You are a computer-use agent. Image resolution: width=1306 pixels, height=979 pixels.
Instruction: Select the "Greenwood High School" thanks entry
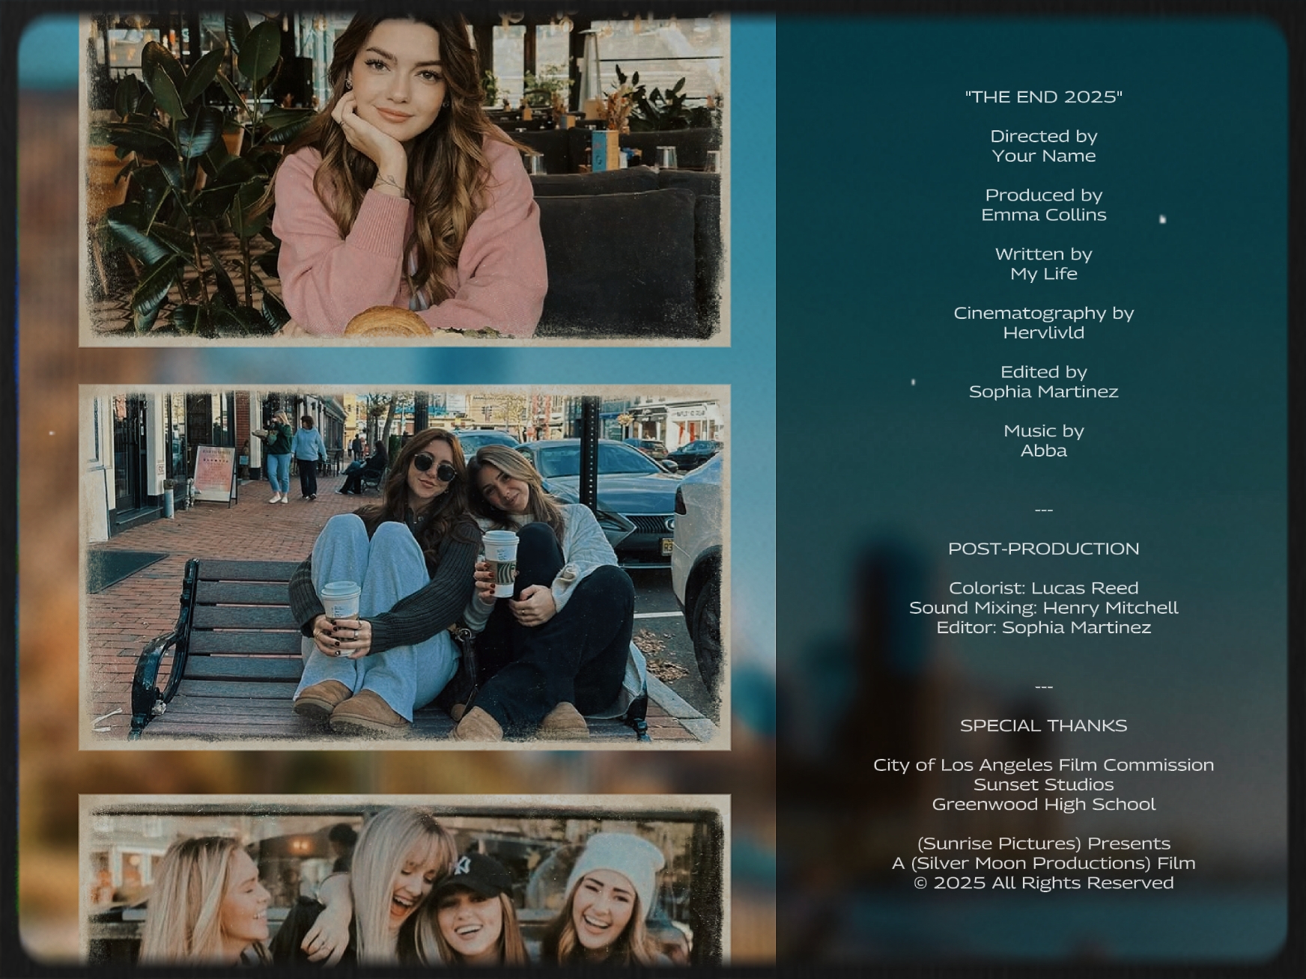pyautogui.click(x=1043, y=804)
